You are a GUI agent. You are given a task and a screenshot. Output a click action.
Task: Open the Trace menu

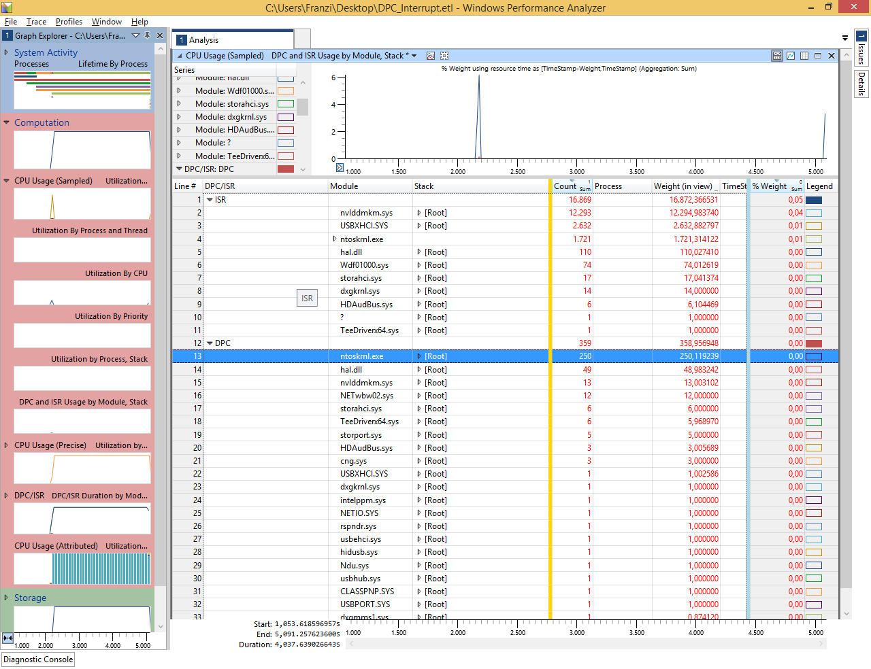[x=36, y=22]
